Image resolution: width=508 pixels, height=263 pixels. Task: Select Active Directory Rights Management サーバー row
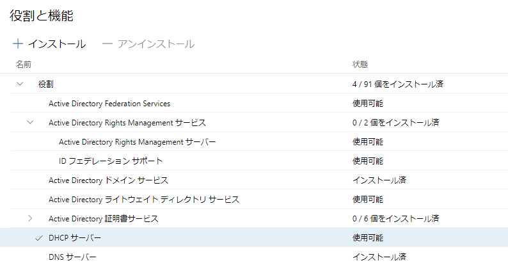[x=259, y=141]
